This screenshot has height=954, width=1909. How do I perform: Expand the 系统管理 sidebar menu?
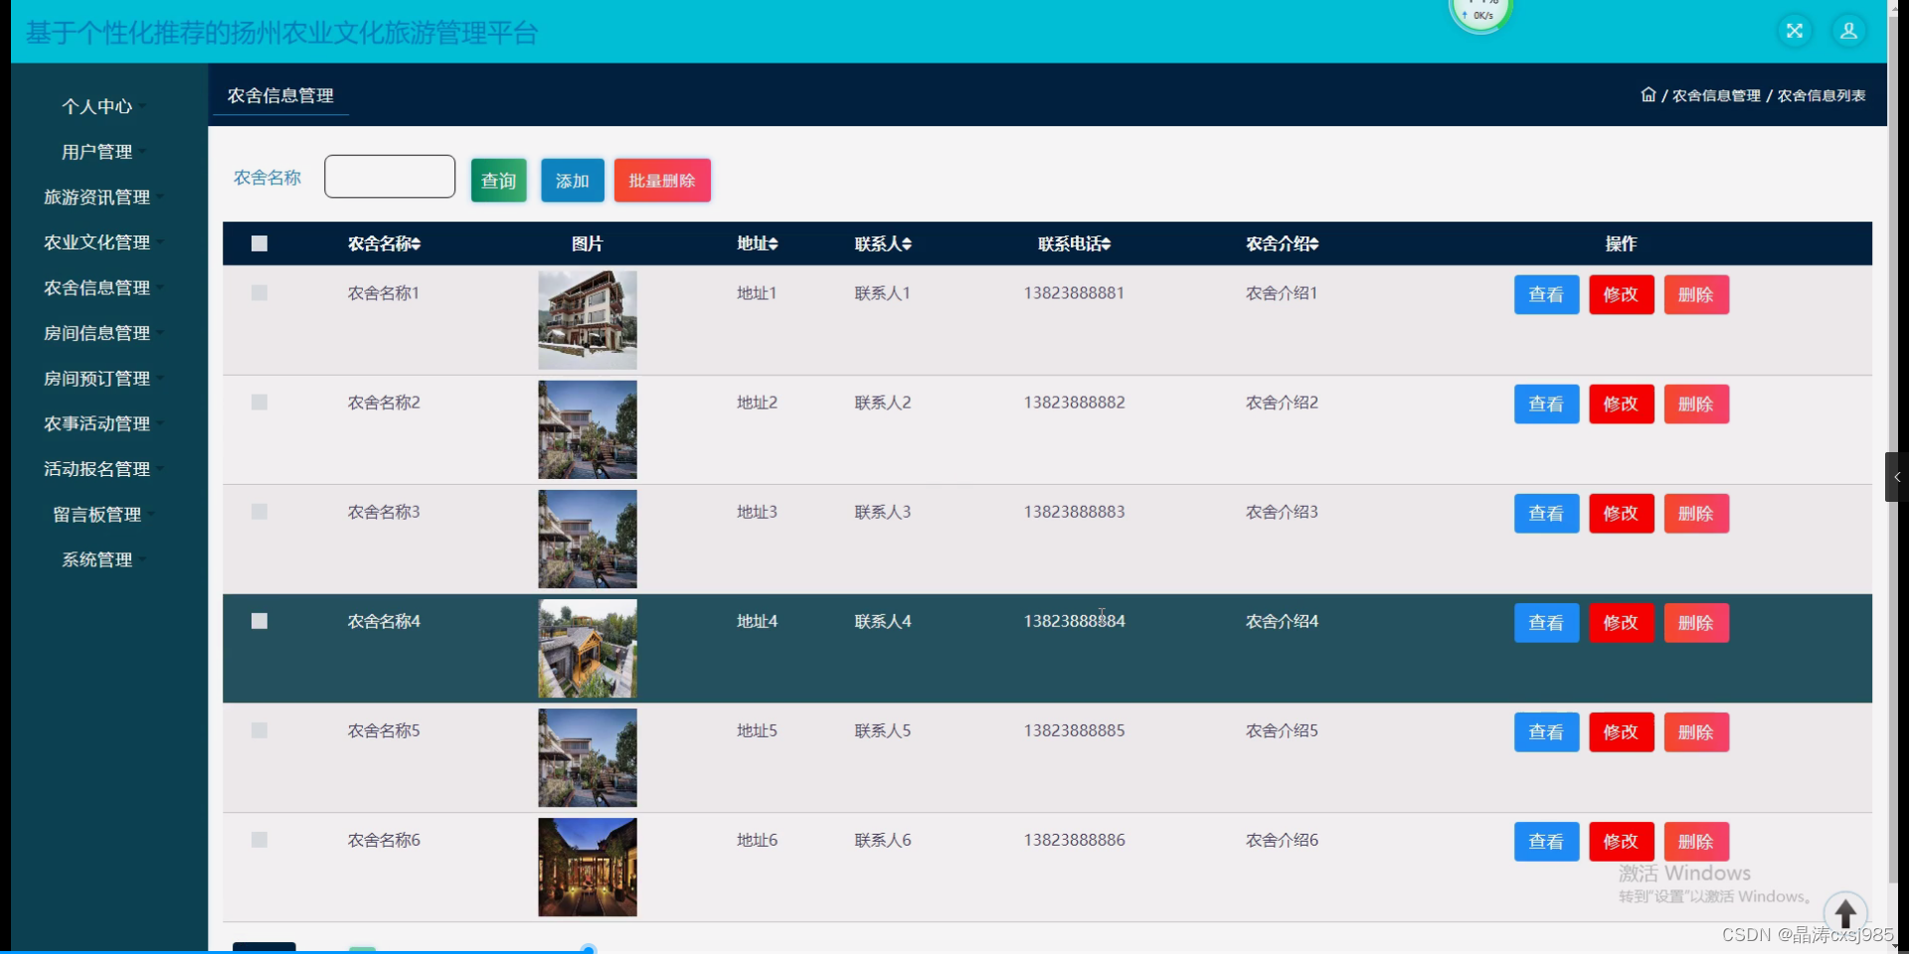97,559
